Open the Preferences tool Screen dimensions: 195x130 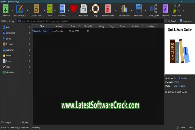coord(176,9)
